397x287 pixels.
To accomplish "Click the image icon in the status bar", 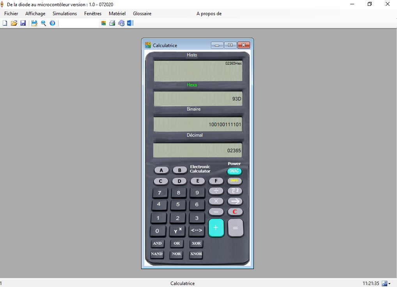I will pos(385,283).
